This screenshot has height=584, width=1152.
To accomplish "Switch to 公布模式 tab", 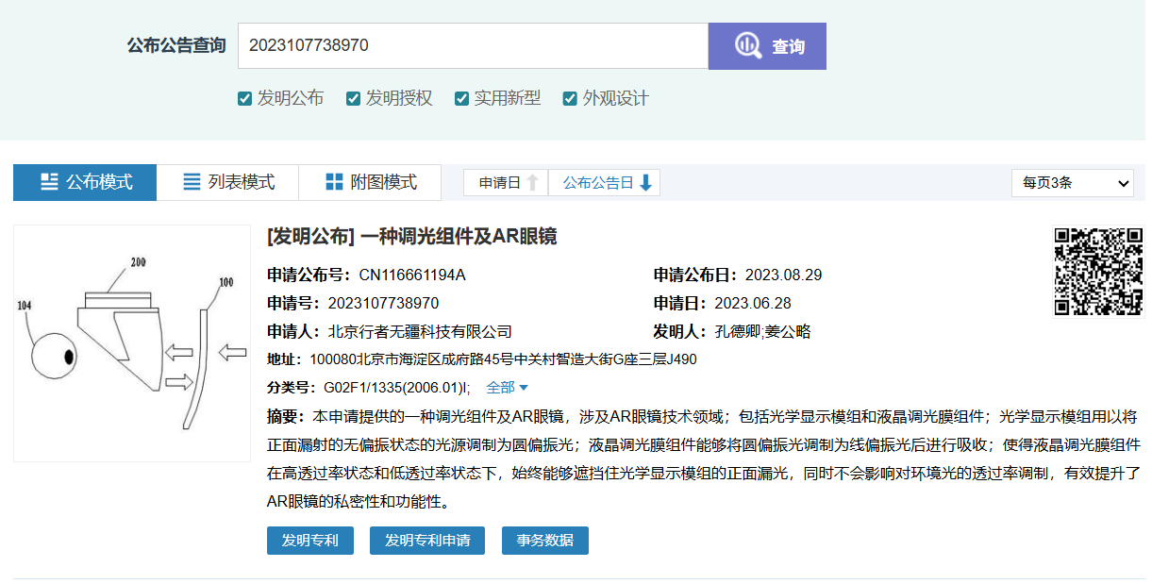I will click(85, 183).
